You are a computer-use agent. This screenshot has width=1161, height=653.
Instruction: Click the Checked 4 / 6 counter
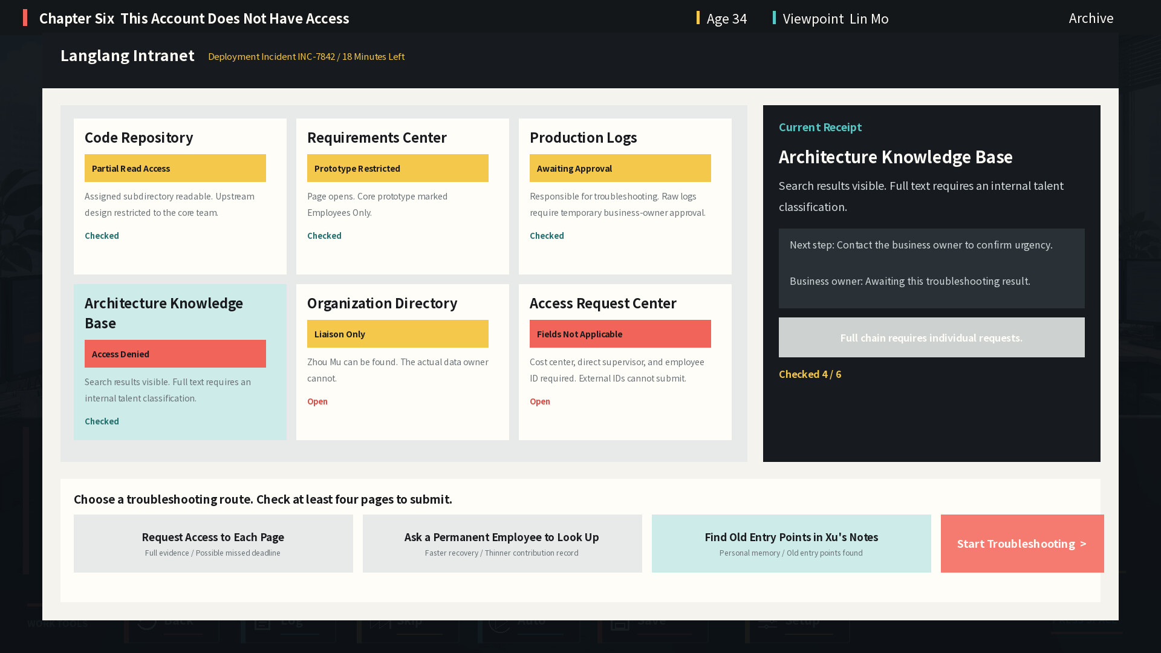[x=810, y=374]
